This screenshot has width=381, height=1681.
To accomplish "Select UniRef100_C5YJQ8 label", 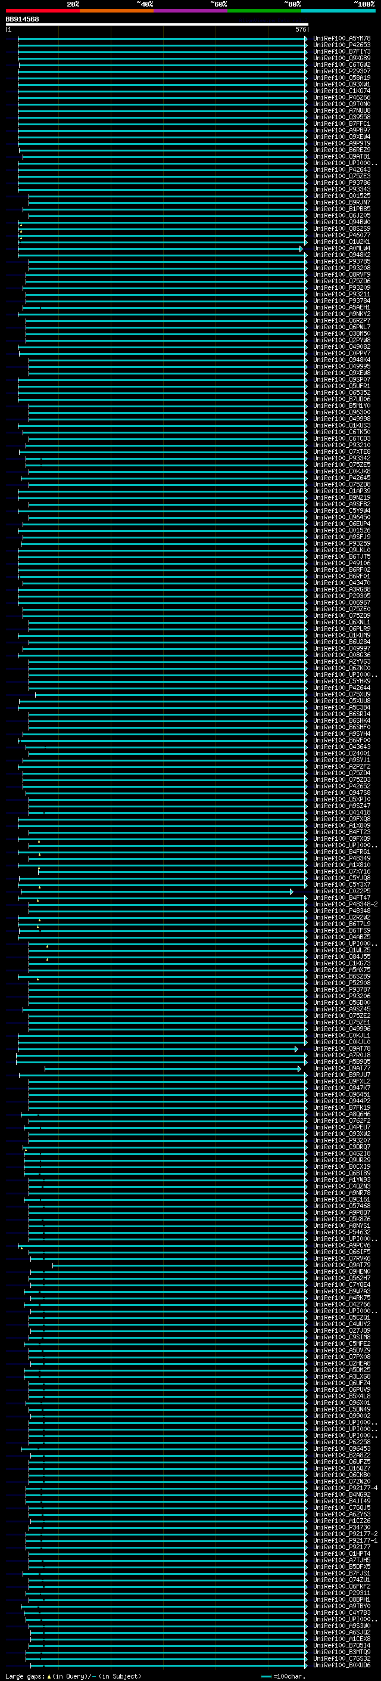I will click(x=342, y=878).
